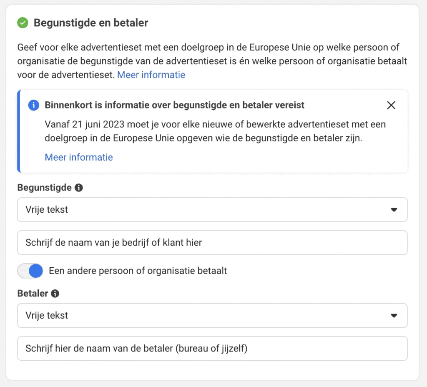The width and height of the screenshot is (427, 387).
Task: Click the 'Begunstigde en betaler' section heading
Action: point(91,23)
